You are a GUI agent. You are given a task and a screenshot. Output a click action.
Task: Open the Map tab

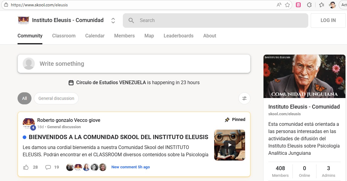coord(149,36)
